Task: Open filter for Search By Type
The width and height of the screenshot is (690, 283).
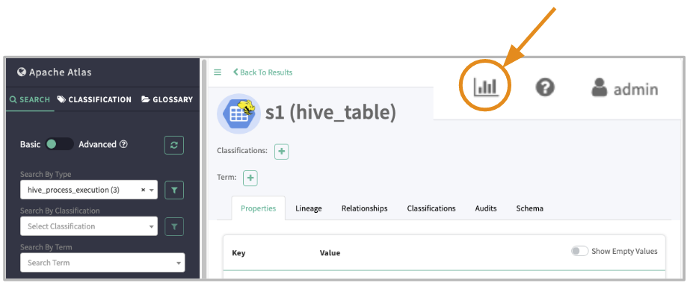Action: (174, 190)
